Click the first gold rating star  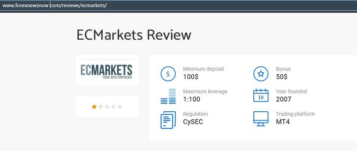pos(94,107)
